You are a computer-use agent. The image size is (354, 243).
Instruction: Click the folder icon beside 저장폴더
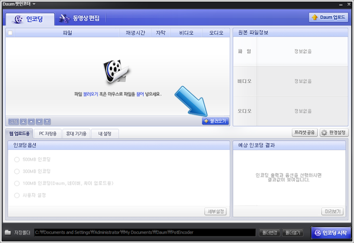coord(8,233)
